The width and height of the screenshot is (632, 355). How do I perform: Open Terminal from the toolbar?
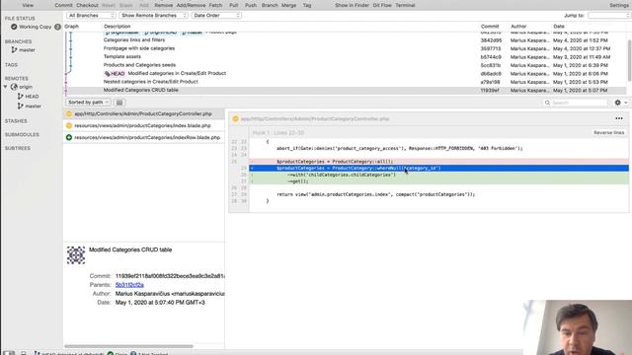pos(405,5)
